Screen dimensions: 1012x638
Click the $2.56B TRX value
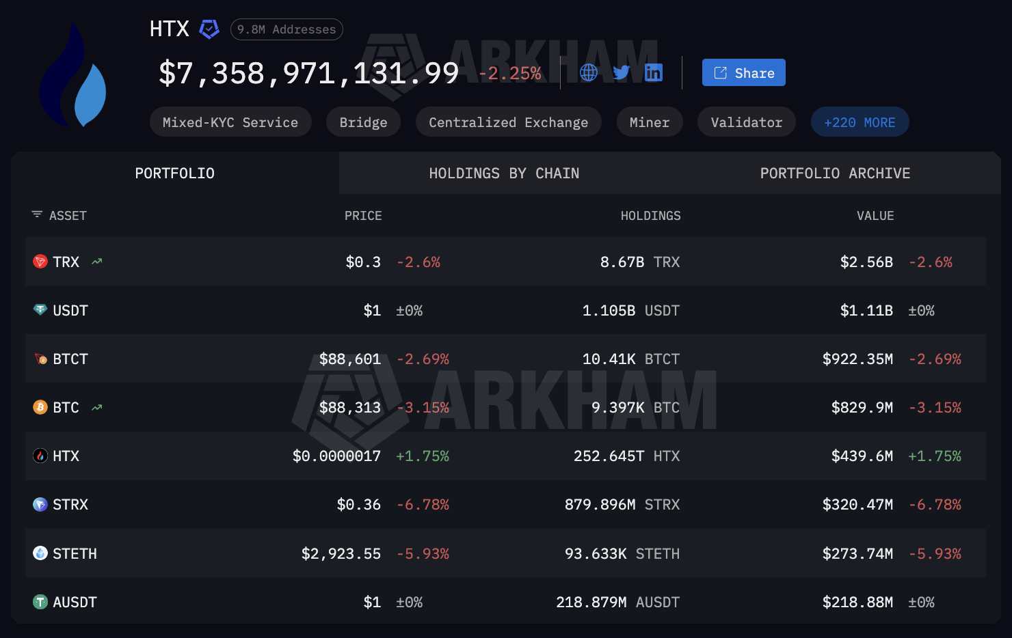tap(866, 262)
